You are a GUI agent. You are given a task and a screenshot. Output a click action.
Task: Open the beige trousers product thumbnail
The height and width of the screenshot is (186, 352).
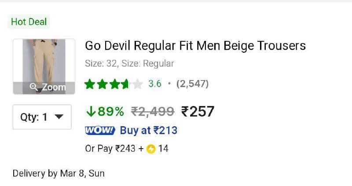(x=44, y=66)
